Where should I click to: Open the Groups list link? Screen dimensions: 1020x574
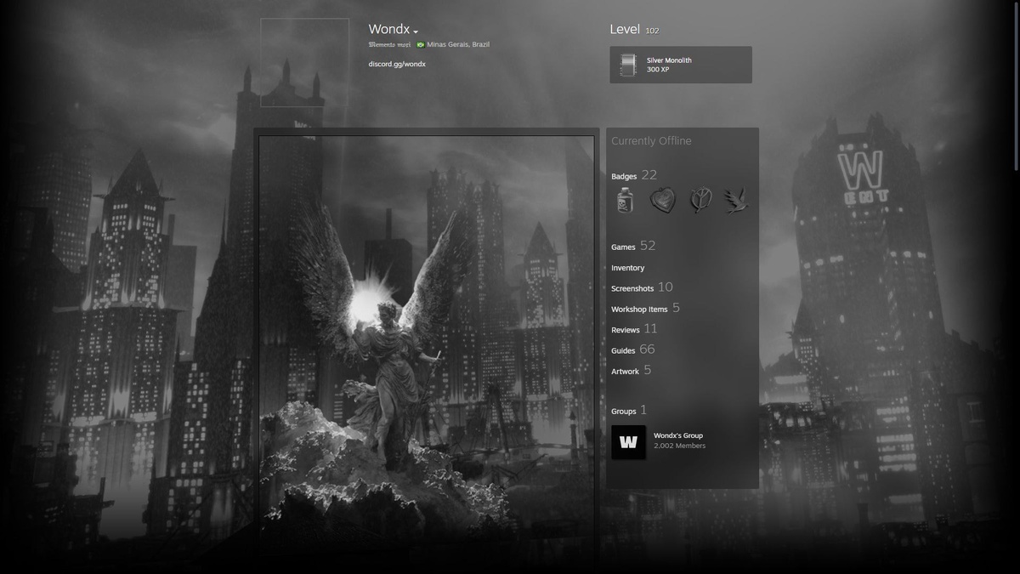(x=629, y=410)
